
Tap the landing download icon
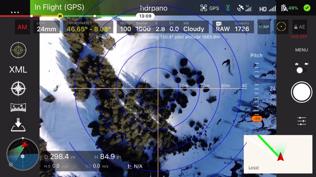tap(18, 125)
